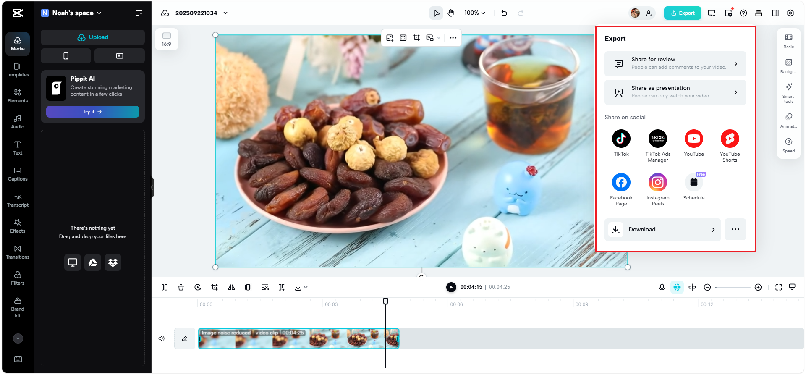
Task: Open the 100% zoom level dropdown
Action: (x=475, y=13)
